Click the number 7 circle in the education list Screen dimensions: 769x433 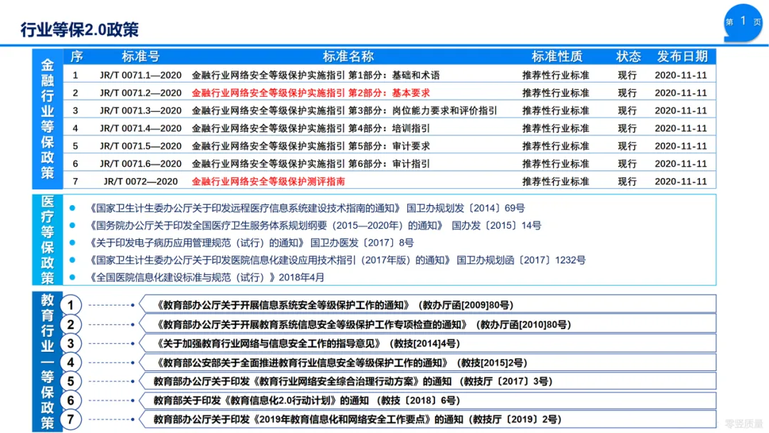tap(70, 419)
